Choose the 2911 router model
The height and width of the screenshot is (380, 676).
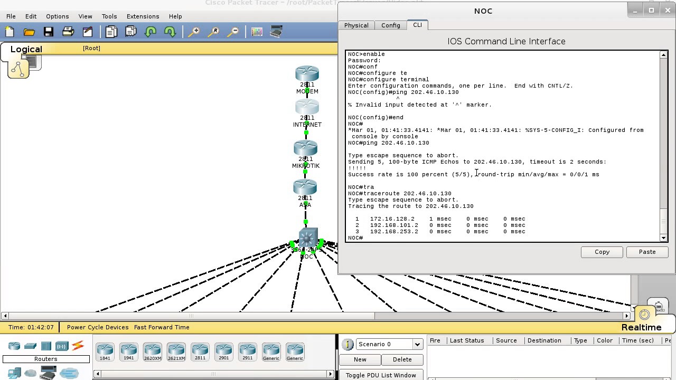247,352
